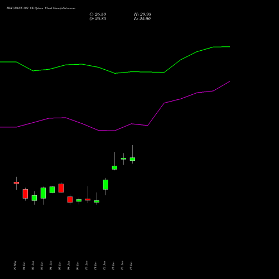Click the 03 Jun green candlestick
279x279 pixels.
(43, 193)
